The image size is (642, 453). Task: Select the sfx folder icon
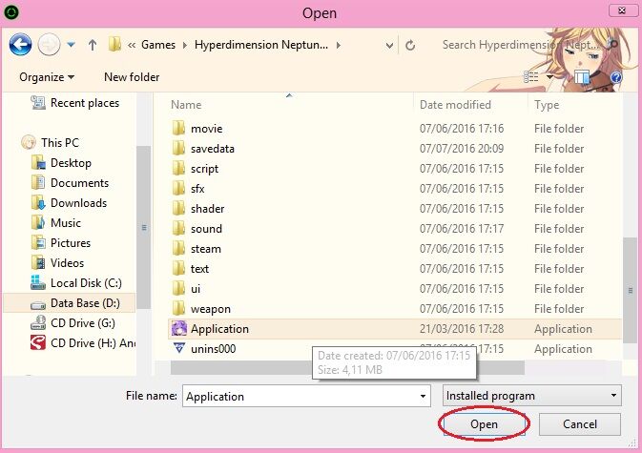click(x=179, y=189)
